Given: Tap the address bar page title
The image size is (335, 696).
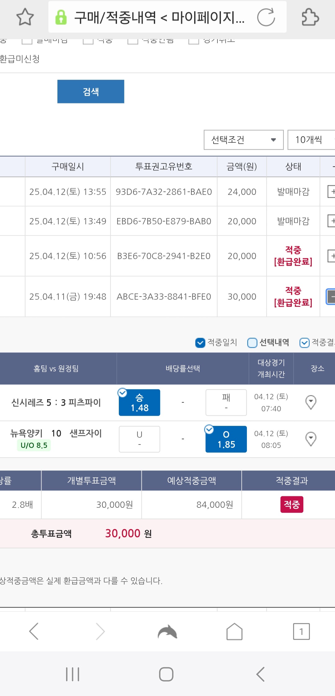Looking at the screenshot, I should click(x=159, y=17).
